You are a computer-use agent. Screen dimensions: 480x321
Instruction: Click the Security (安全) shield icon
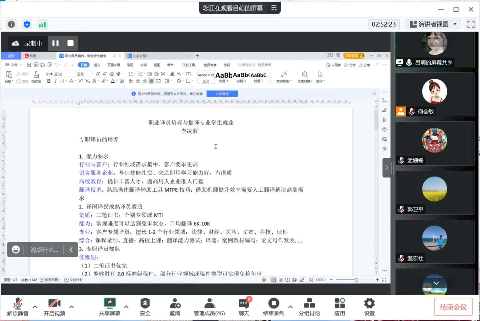[145, 307]
